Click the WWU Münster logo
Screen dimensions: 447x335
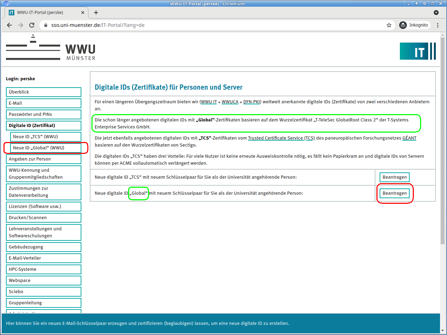tap(51, 48)
